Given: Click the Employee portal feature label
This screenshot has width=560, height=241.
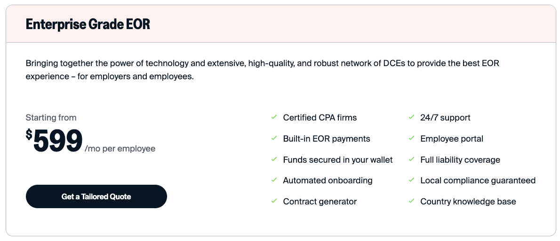Looking at the screenshot, I should click(x=452, y=139).
